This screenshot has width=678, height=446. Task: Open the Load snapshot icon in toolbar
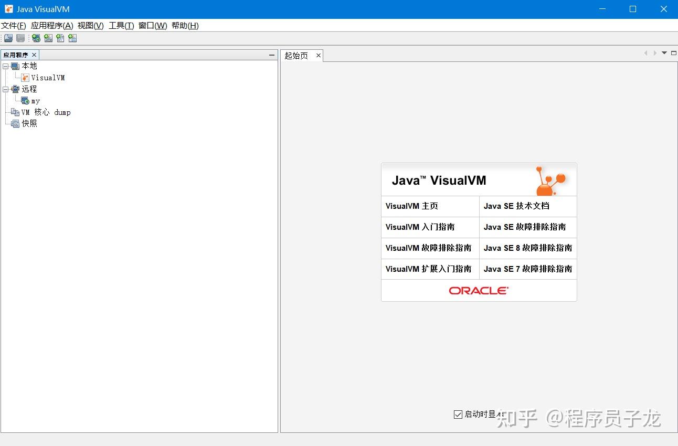pyautogui.click(x=8, y=38)
